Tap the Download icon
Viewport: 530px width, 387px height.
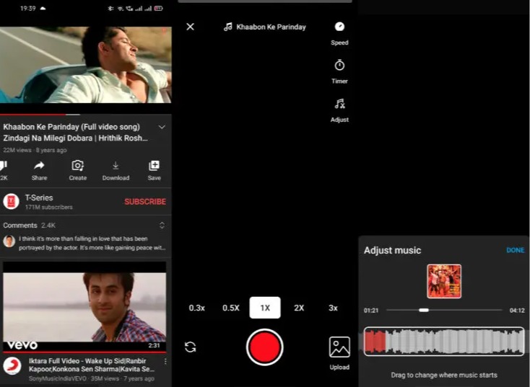(x=116, y=166)
